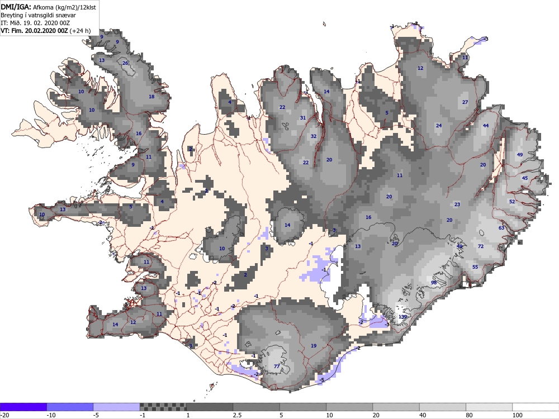
Task: Select the 20 to 40 light gray legend swatch
Action: [396, 407]
